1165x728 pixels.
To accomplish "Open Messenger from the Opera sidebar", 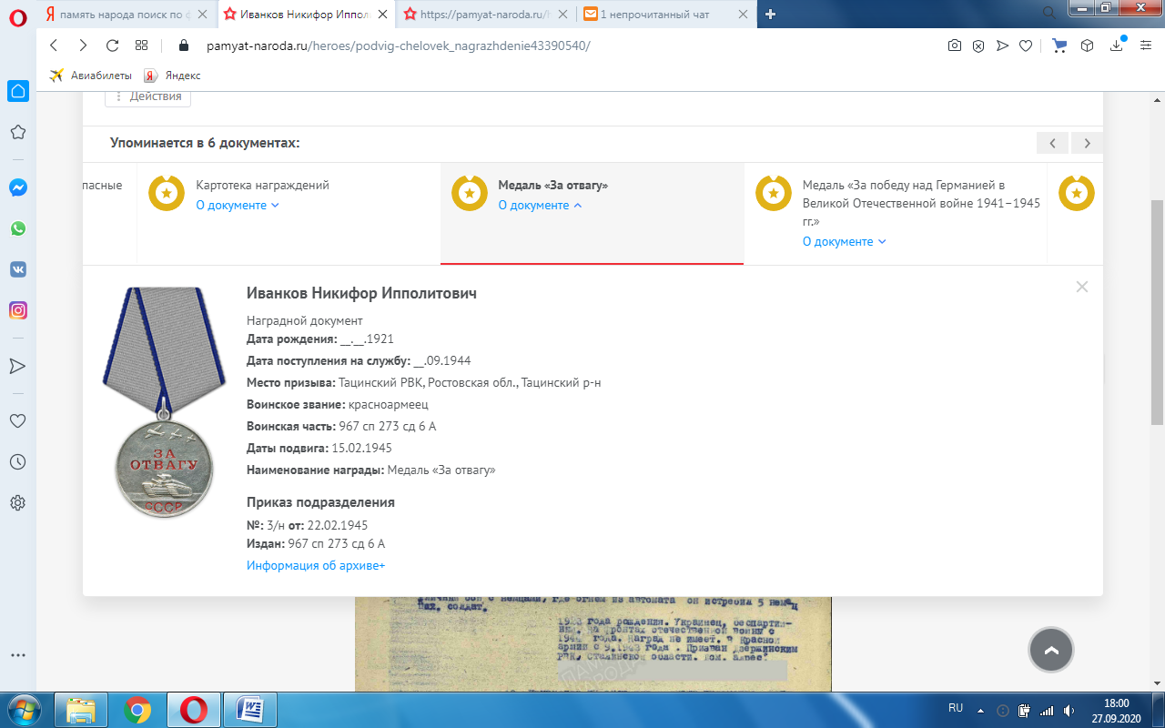I will pyautogui.click(x=17, y=187).
